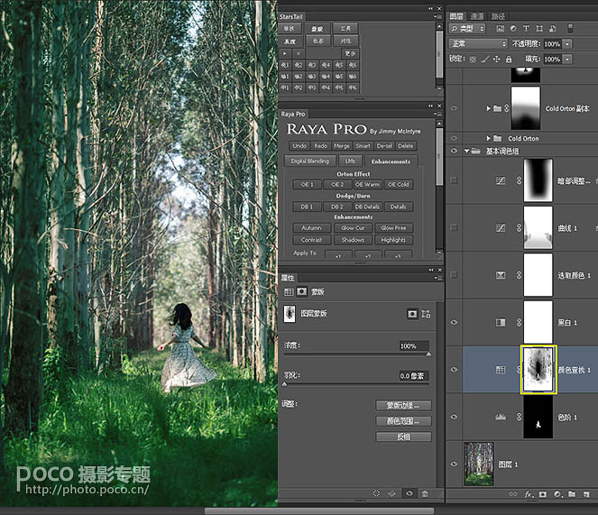Open the LMs tab in Raya Pro
Viewport: 598px width, 515px height.
pos(350,161)
